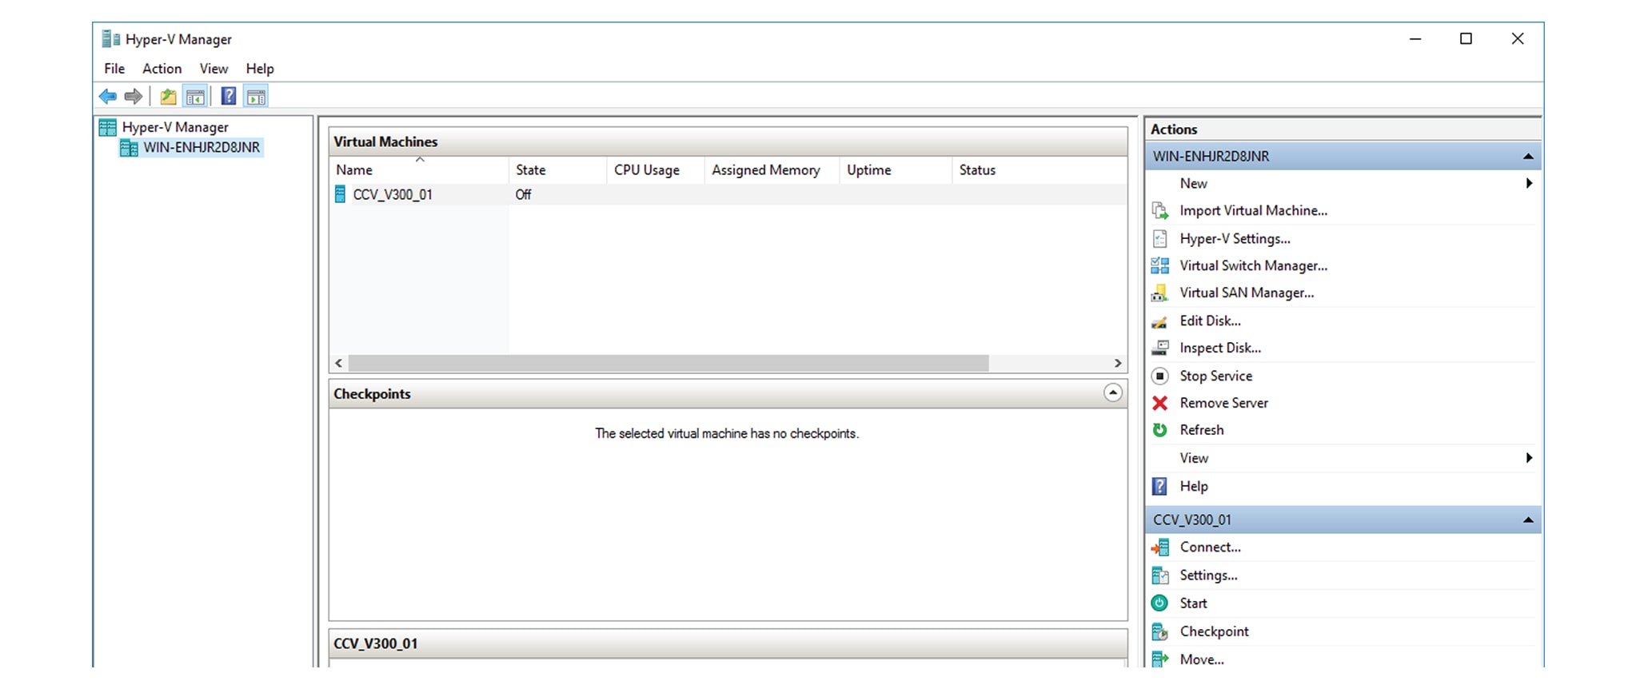Image resolution: width=1636 pixels, height=689 pixels.
Task: Click Start action for CCV_V300_01
Action: 1193,603
